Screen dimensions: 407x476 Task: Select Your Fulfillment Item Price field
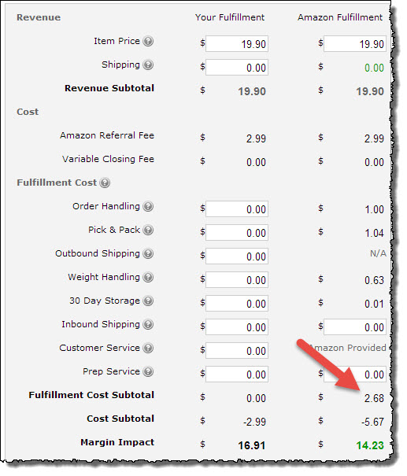[237, 44]
